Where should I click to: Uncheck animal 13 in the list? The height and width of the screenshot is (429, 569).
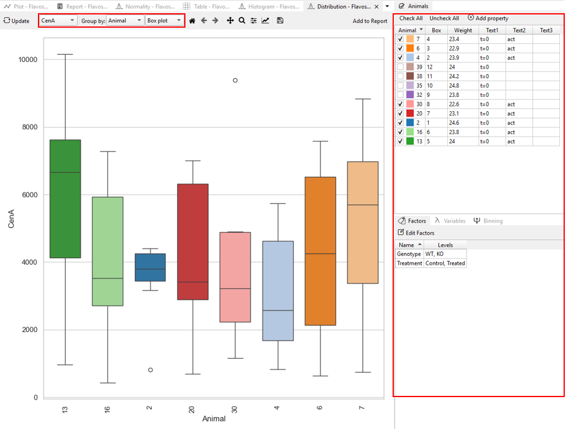coord(400,141)
